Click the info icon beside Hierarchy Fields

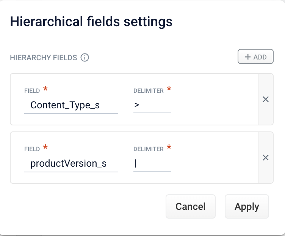[x=85, y=58]
